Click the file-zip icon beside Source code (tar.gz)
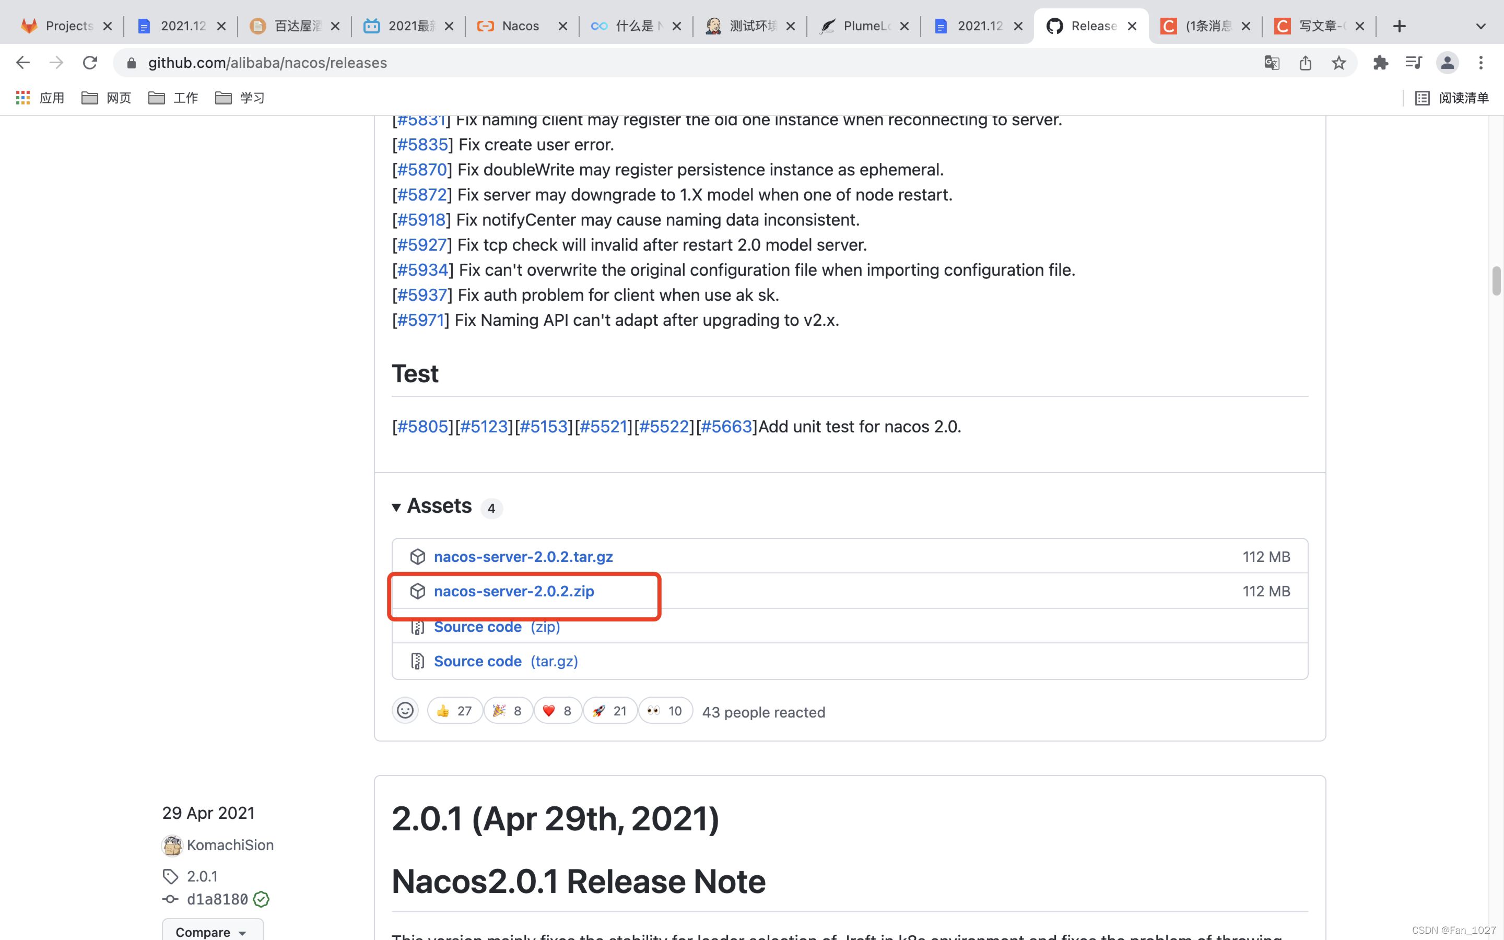Viewport: 1504px width, 940px height. tap(418, 661)
